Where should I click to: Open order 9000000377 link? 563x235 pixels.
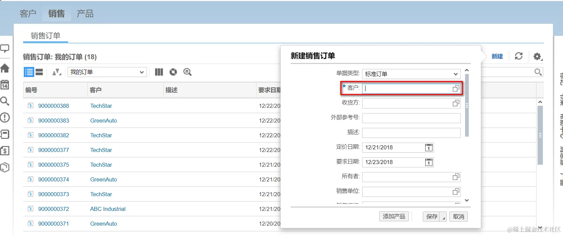54,150
